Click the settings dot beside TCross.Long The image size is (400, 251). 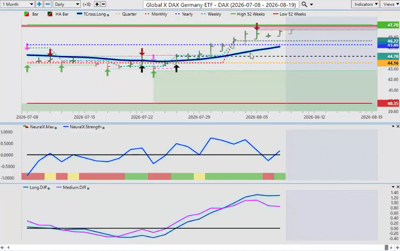(x=108, y=15)
